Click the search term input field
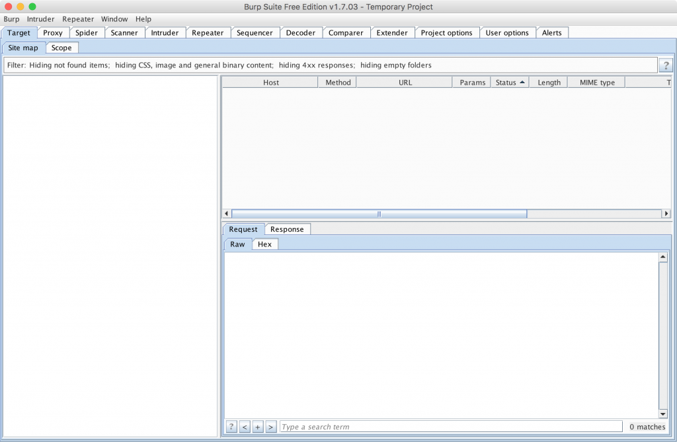Screen dimensions: 677x442 point(450,427)
